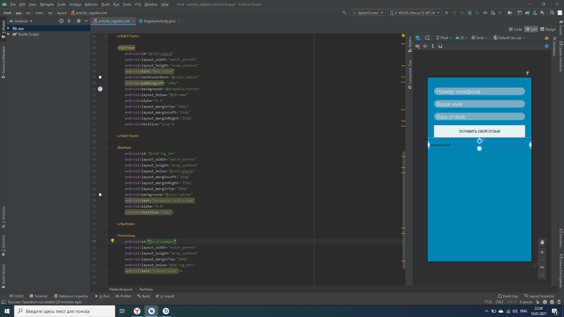Open the design surface layers icon
The width and height of the screenshot is (564, 317).
[417, 38]
